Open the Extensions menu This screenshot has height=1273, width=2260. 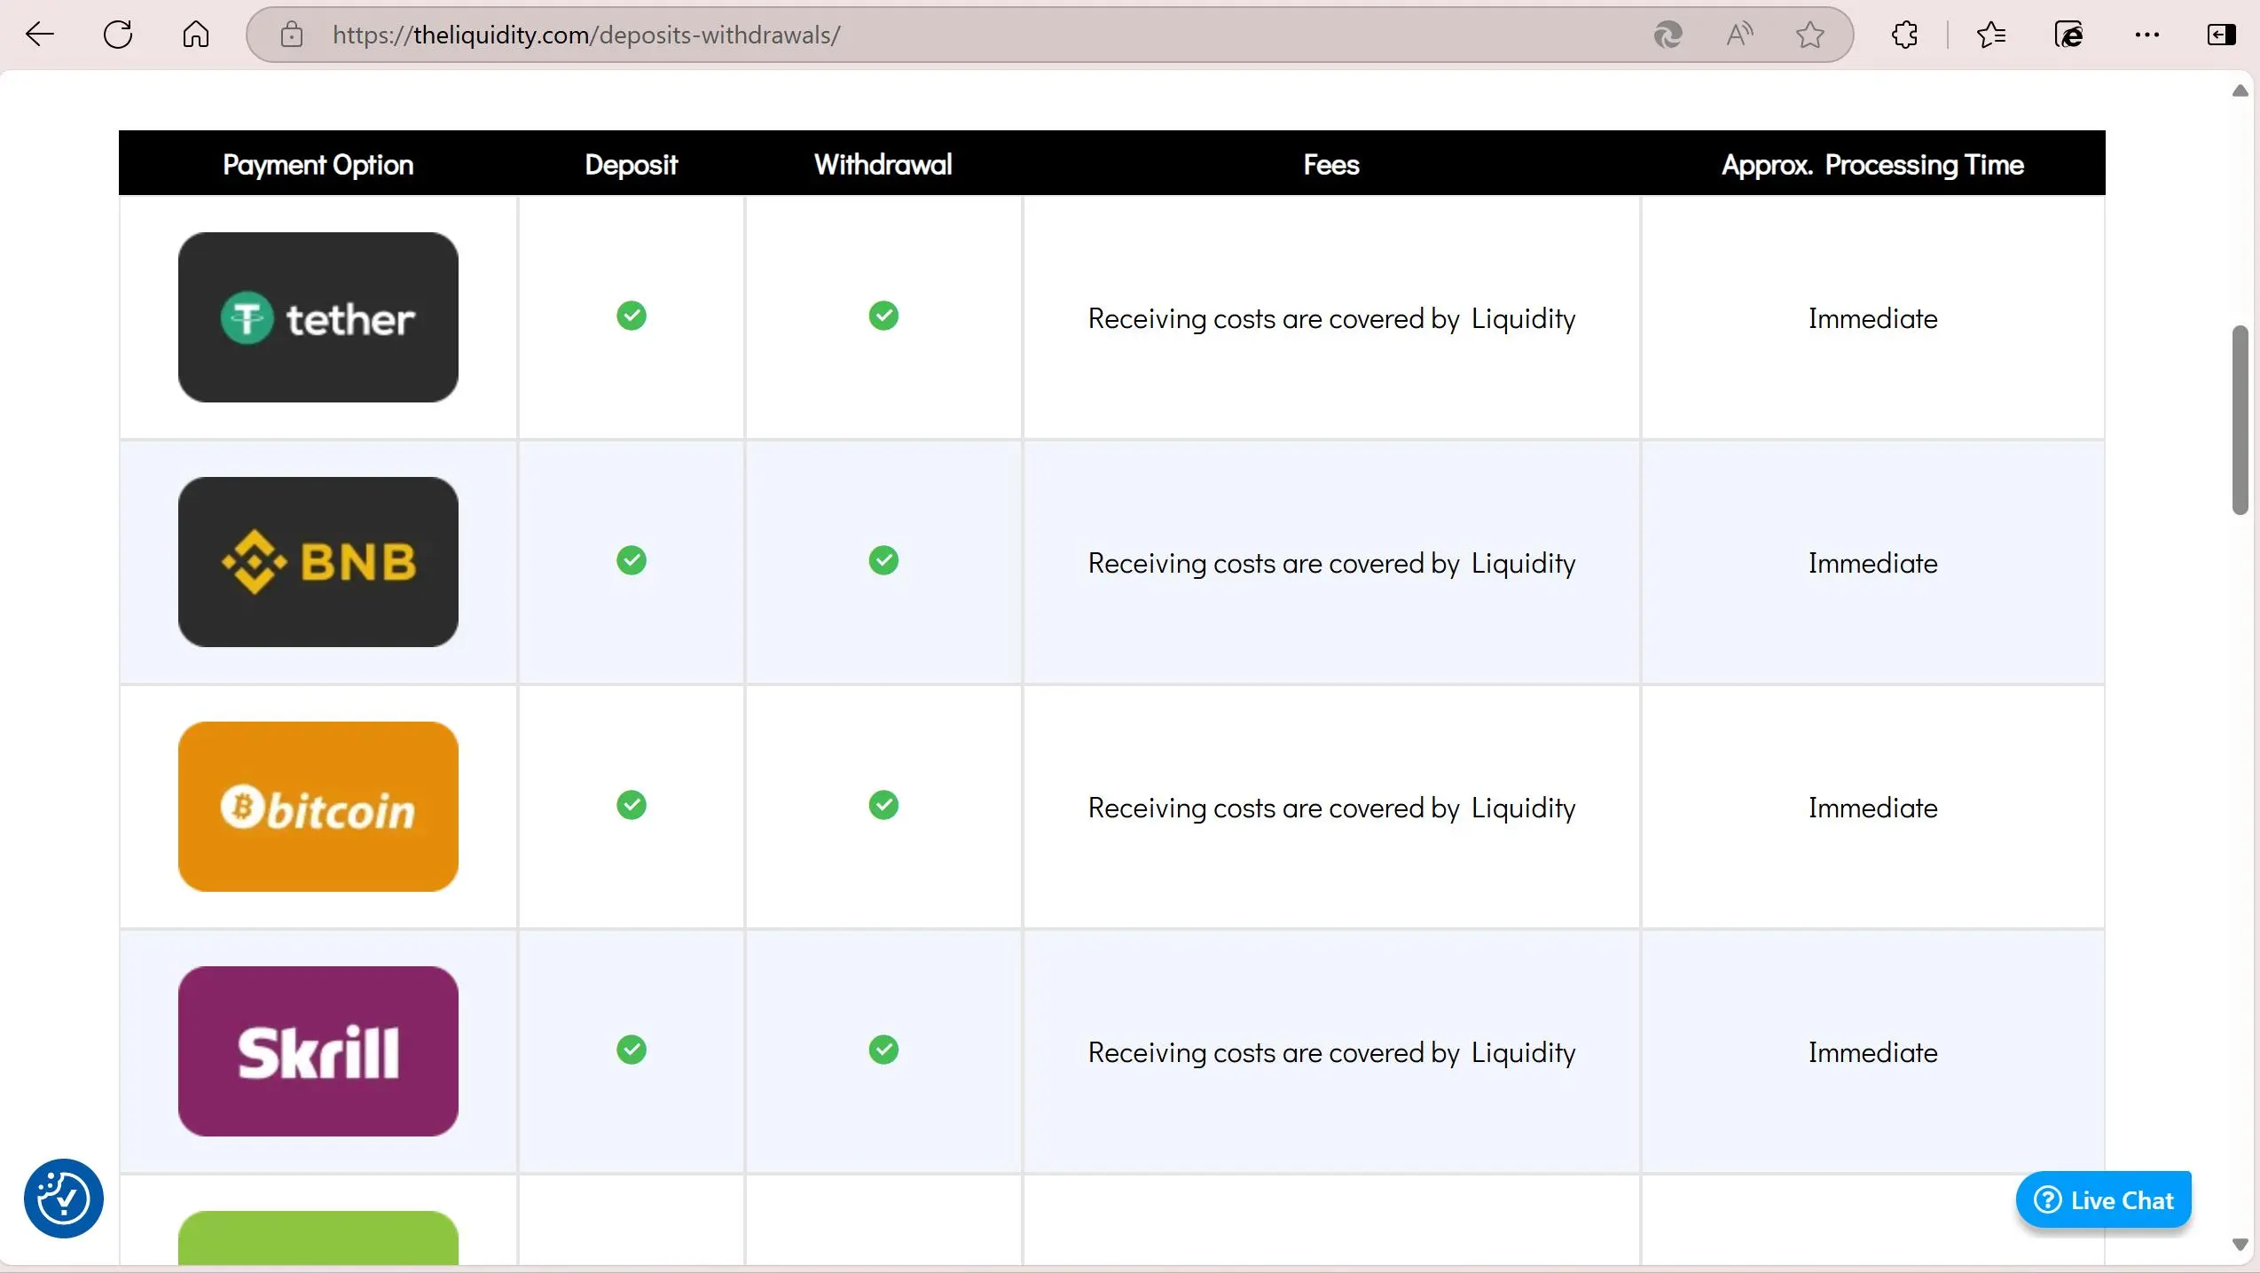tap(1904, 35)
